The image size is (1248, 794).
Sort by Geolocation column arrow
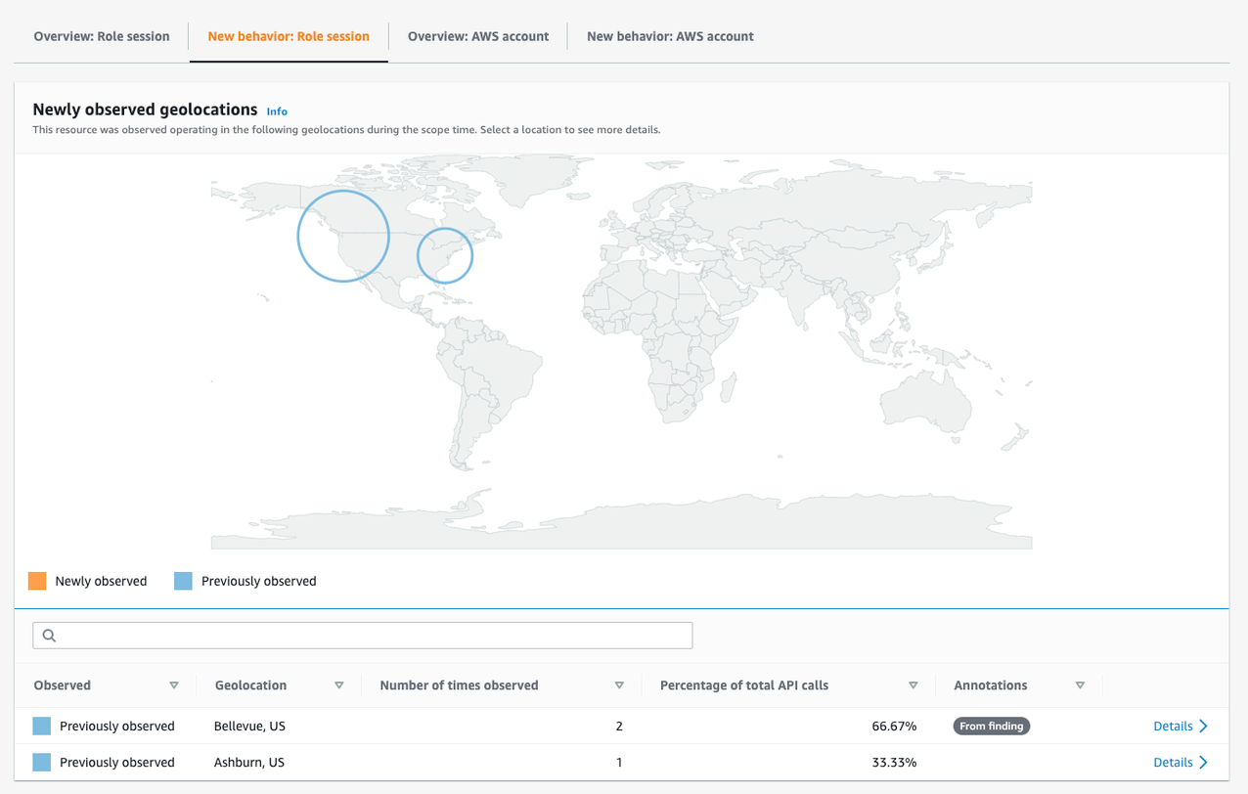339,685
